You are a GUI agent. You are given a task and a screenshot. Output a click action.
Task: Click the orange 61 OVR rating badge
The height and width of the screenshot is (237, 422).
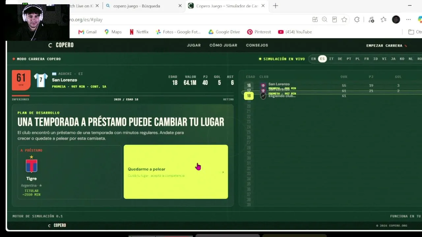point(21,80)
